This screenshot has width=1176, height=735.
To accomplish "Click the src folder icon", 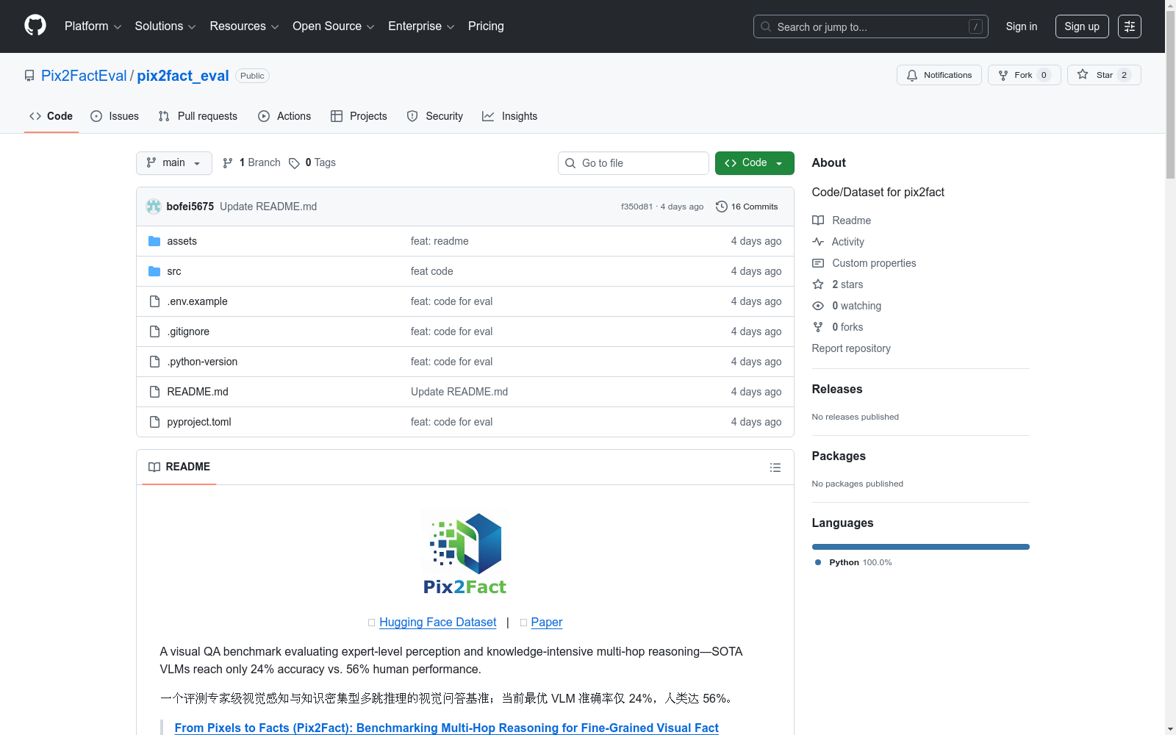I will [154, 271].
